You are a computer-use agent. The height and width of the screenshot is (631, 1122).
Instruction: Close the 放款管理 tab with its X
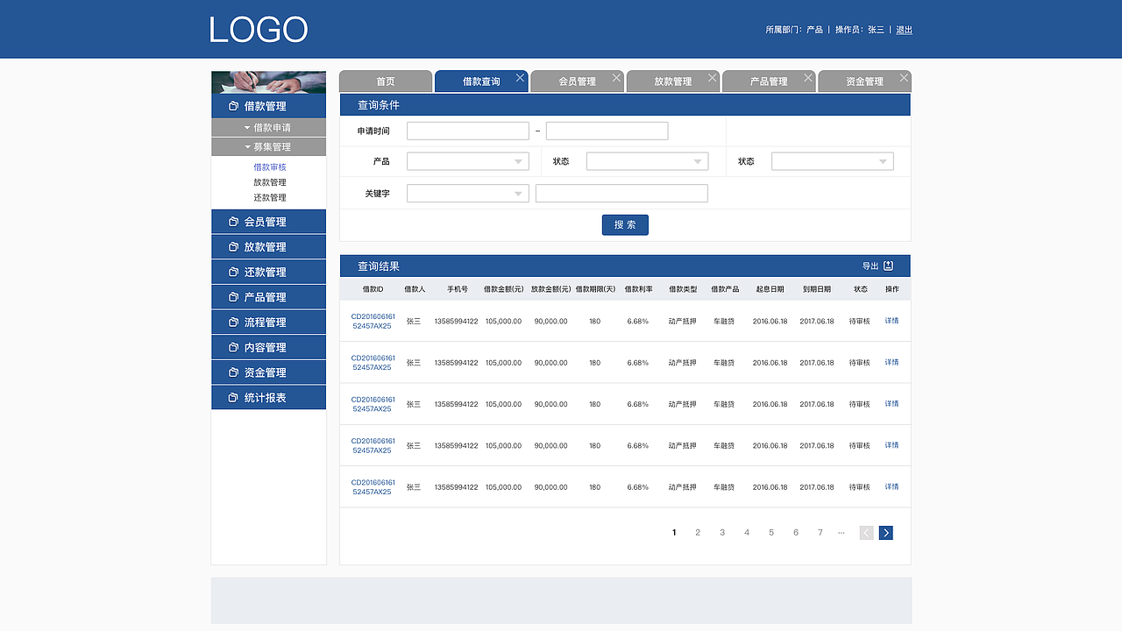pos(712,78)
